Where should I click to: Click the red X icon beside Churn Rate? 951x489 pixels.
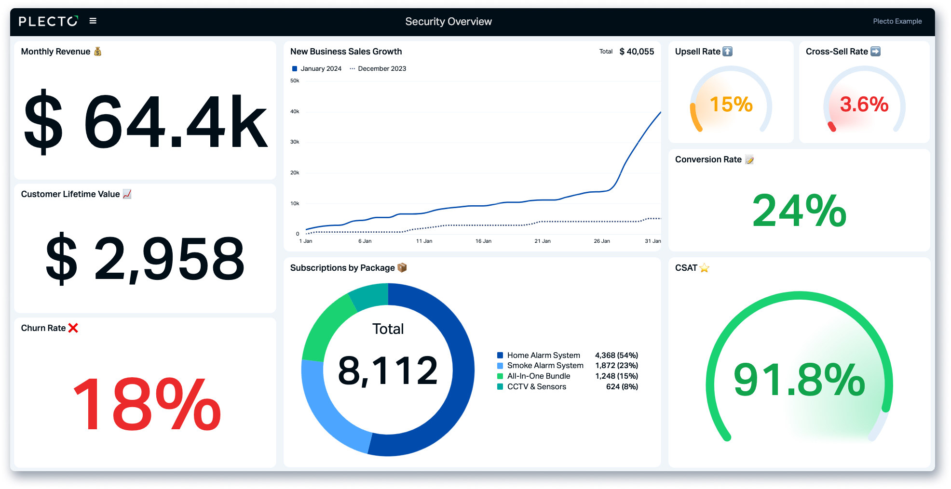pos(73,328)
